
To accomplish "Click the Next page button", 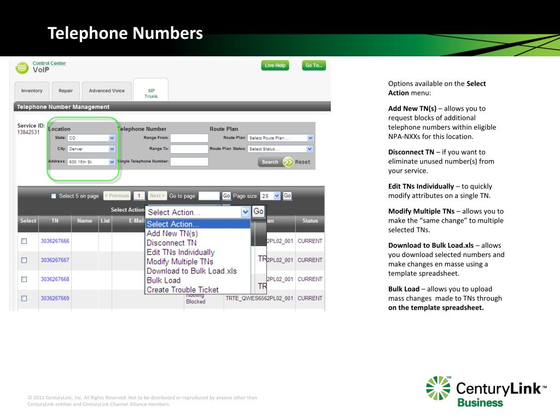I will point(157,196).
